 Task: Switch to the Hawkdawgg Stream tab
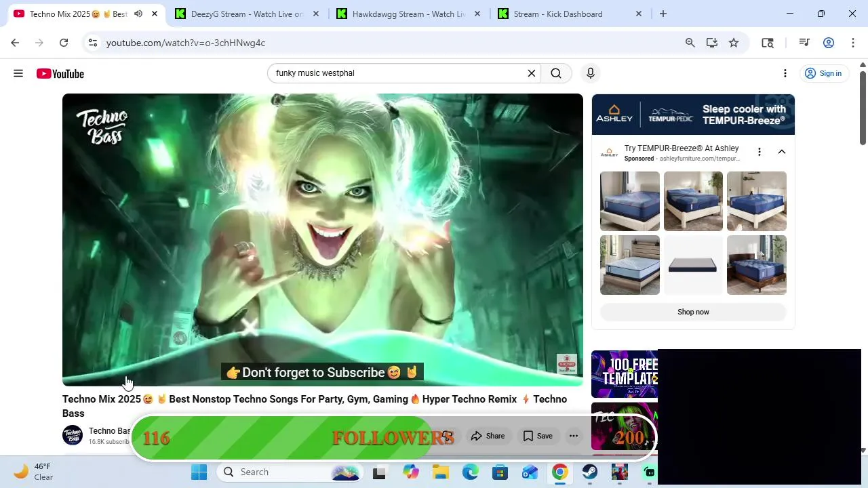coord(408,14)
